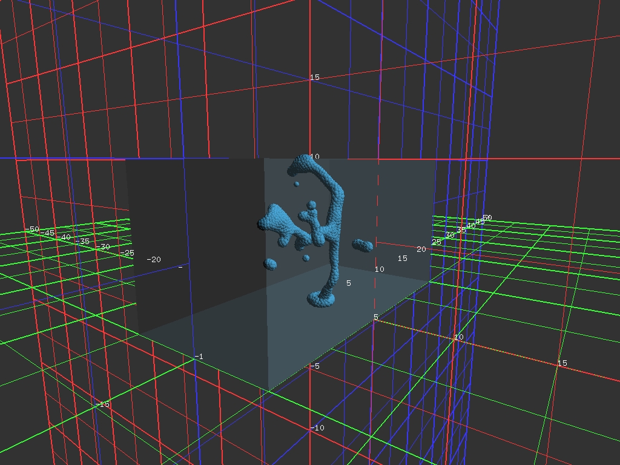Screen dimensions: 620x465
Task: Select the 50 axis label
Action: tap(487, 217)
